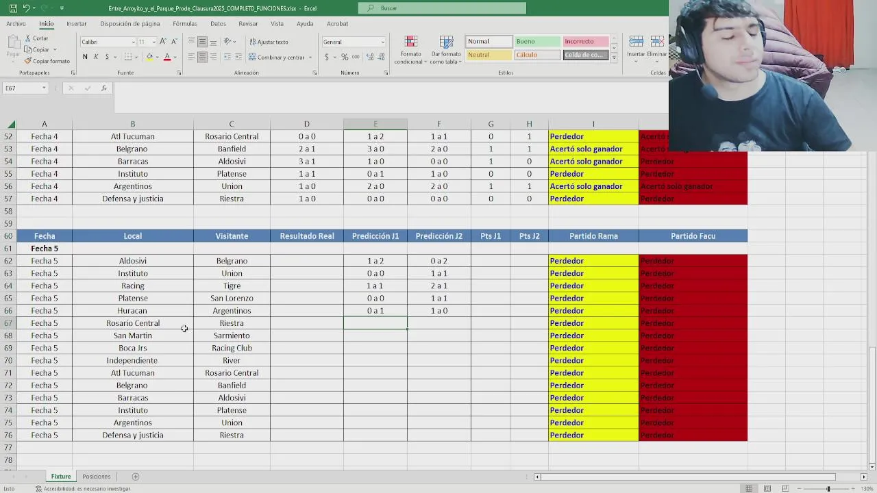This screenshot has height=493, width=877.
Task: Open Formato condicional menu
Action: click(x=410, y=49)
